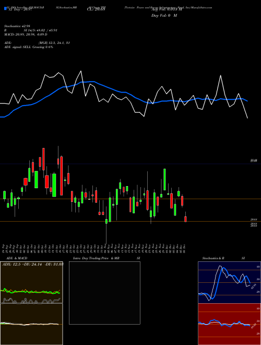The height and width of the screenshot is (345, 261).
Task: Click the 'MACD: 20.89, 20.98, -0.09 D' line
Action: tap(26, 34)
